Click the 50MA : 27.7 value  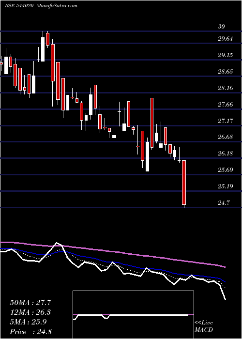pos(30,303)
